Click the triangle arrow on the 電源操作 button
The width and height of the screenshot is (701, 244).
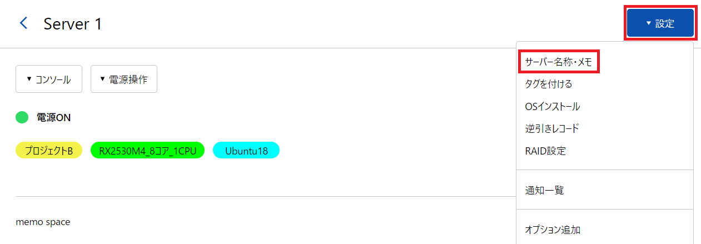coord(103,79)
